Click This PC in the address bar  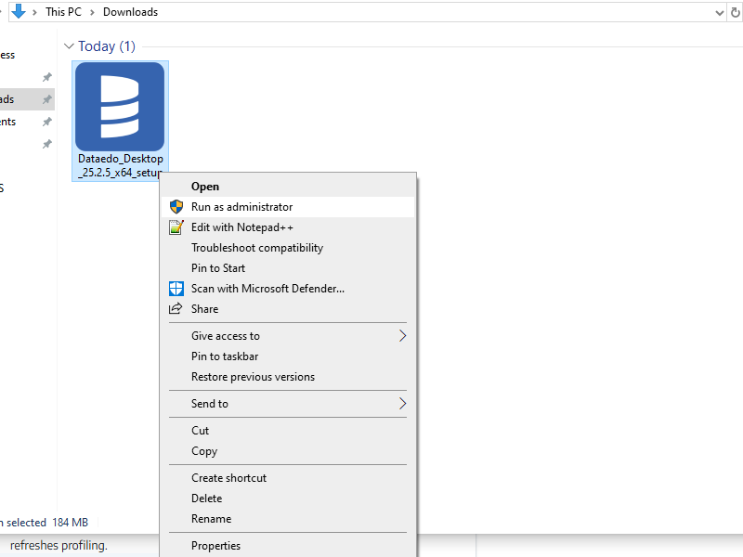63,12
